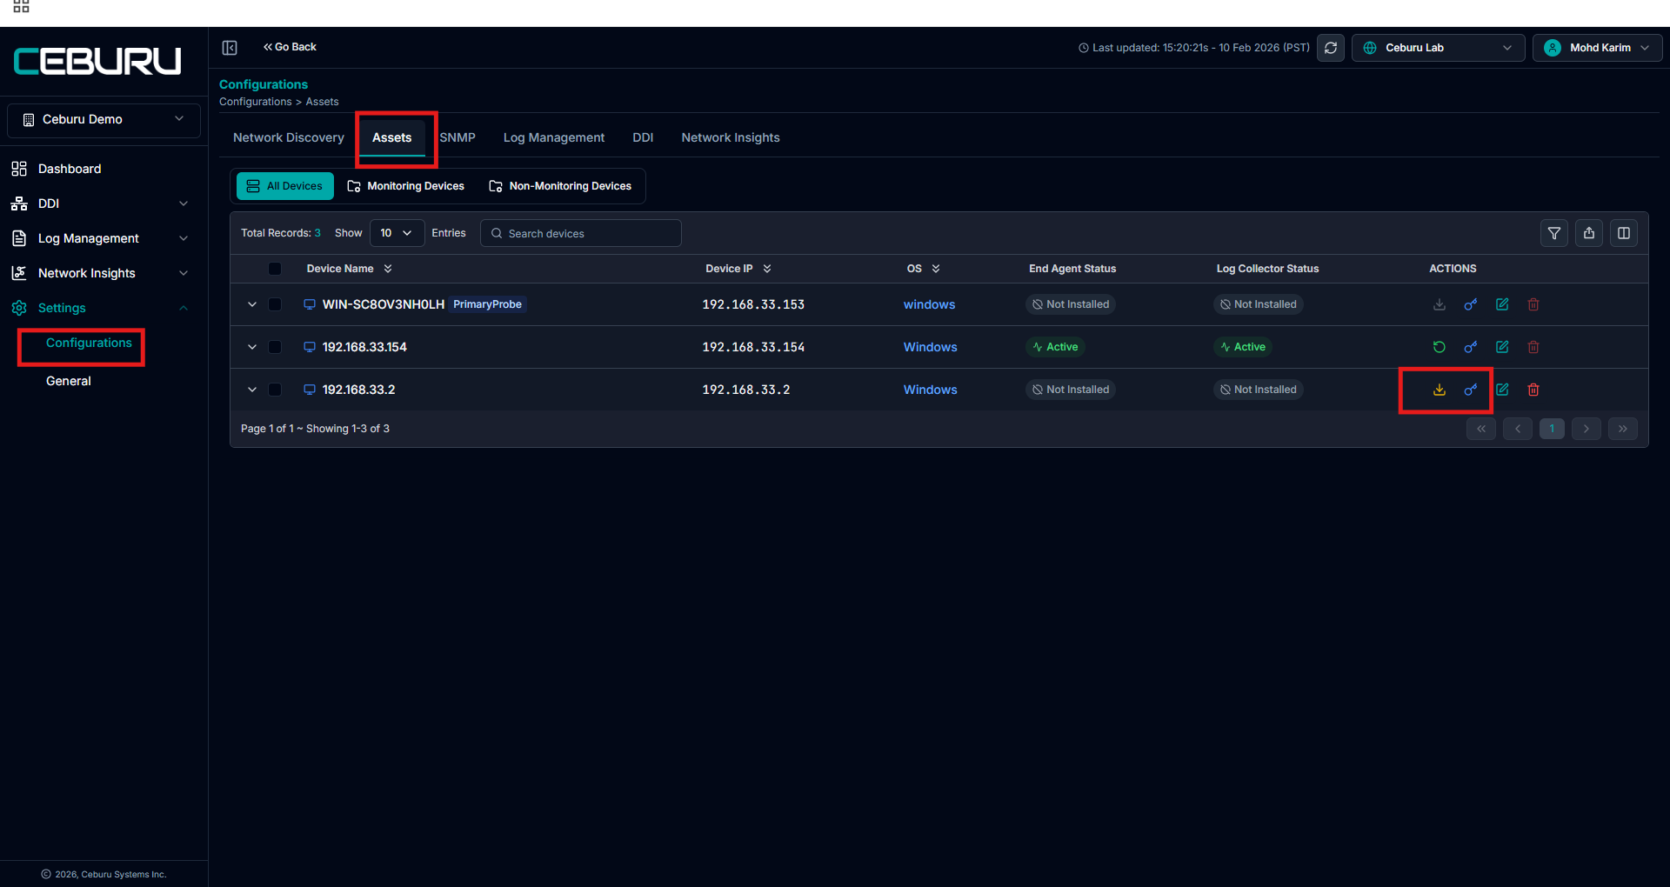Go Back to previous page
Image resolution: width=1670 pixels, height=887 pixels.
click(x=290, y=47)
